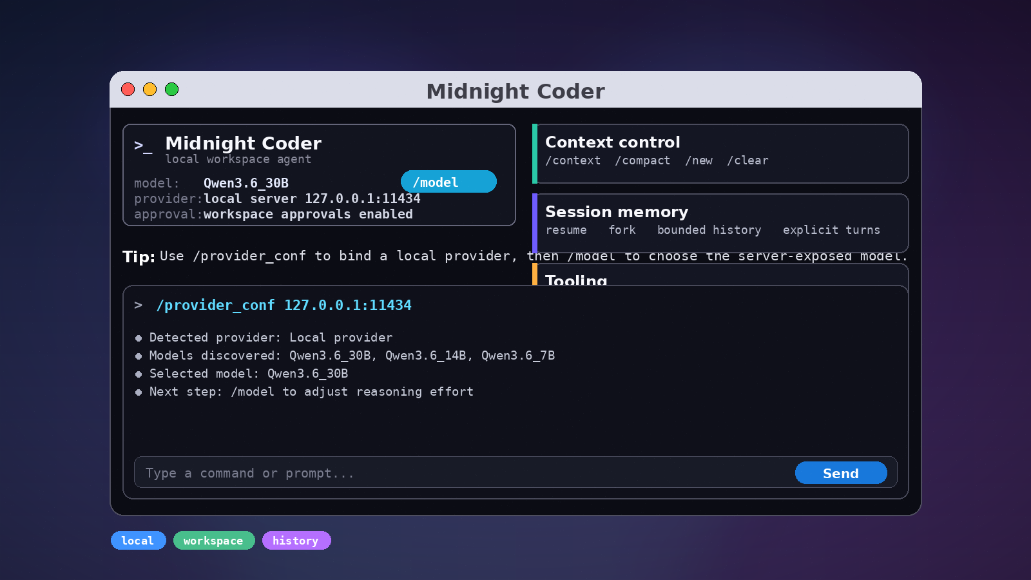Screen dimensions: 1031x580
Task: Click the red close window button
Action: coord(128,90)
